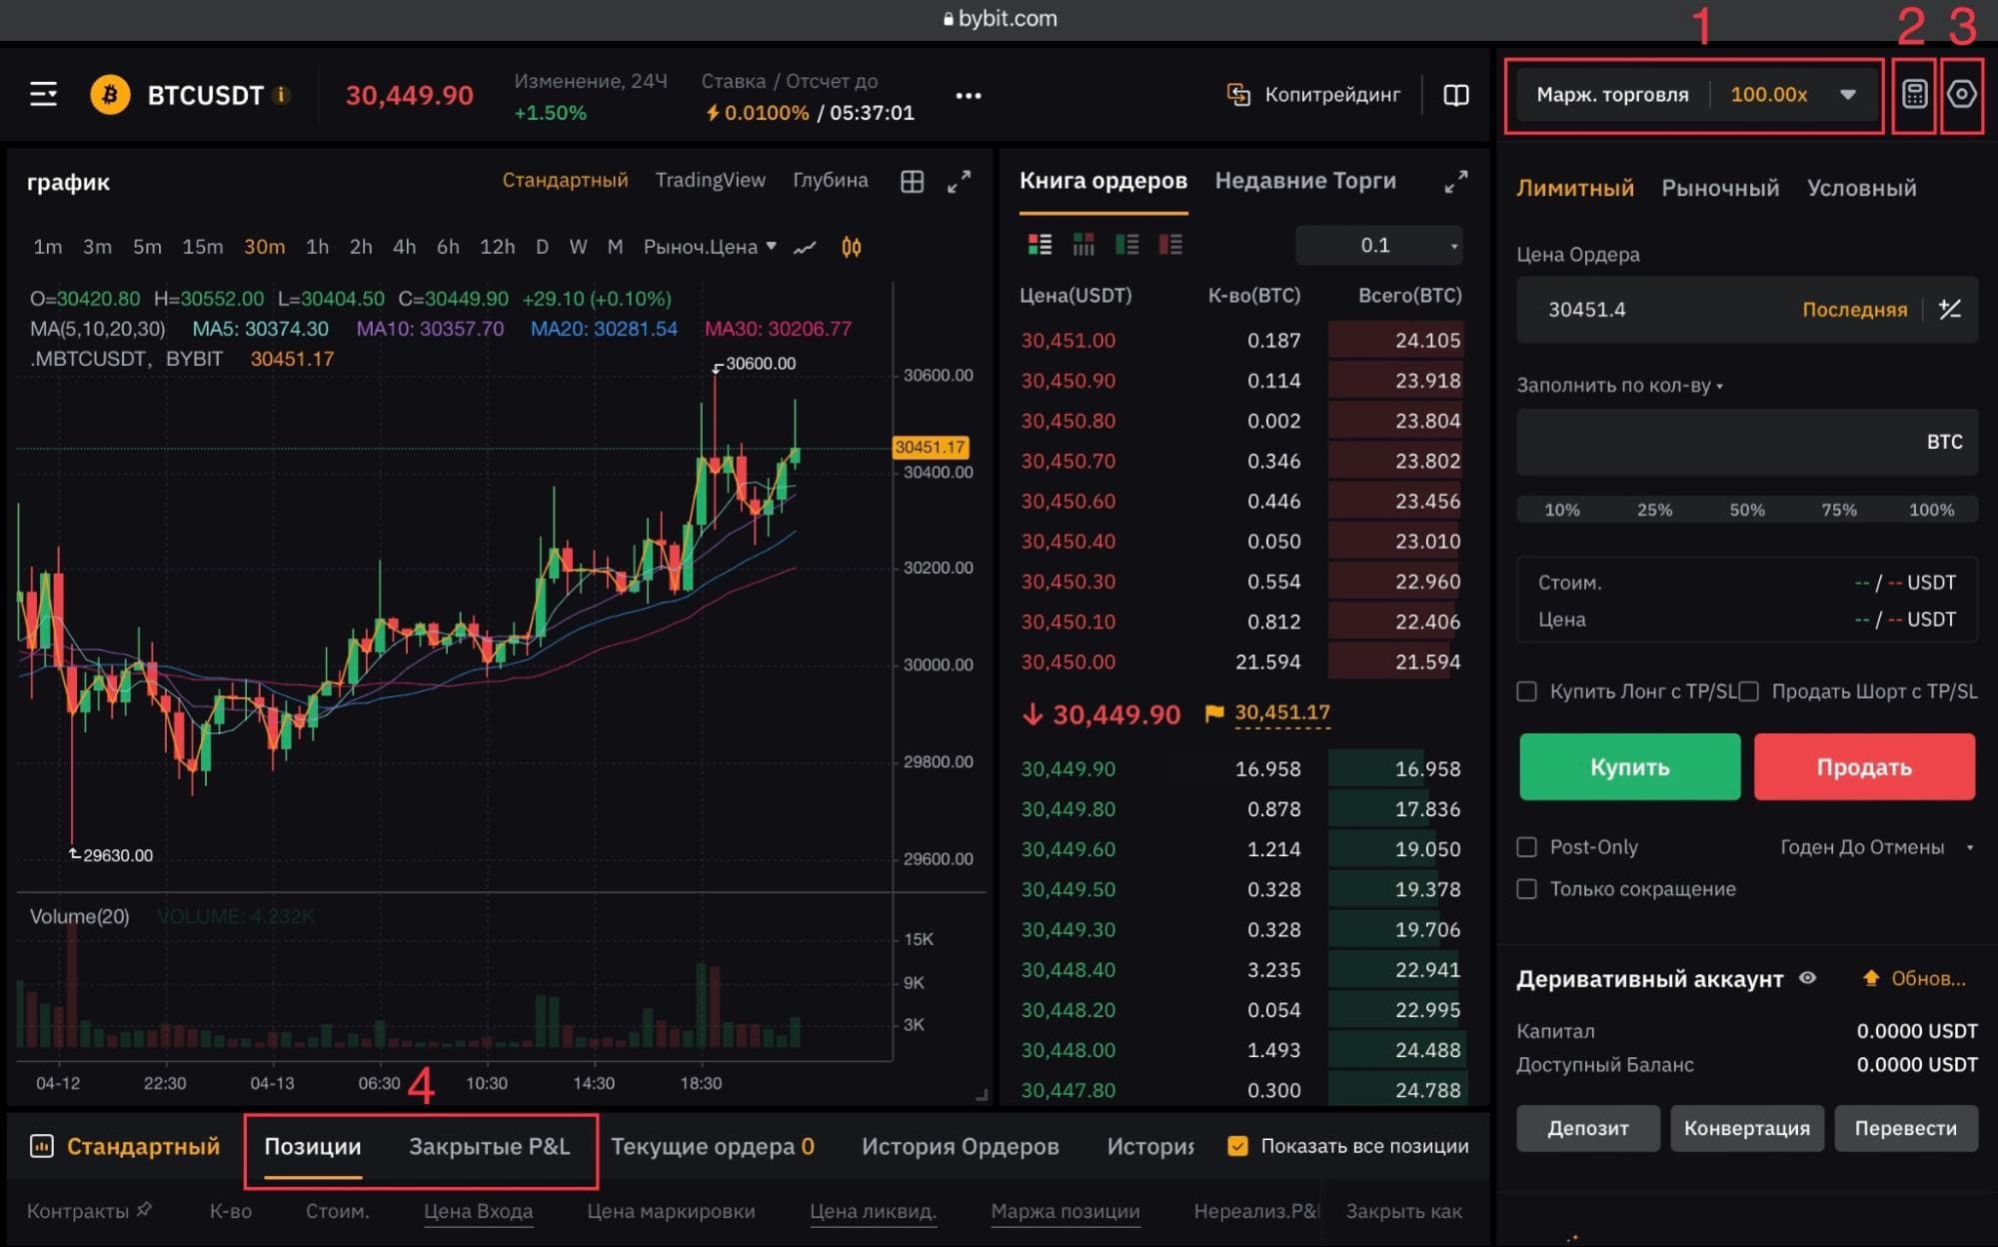Select the Лимитный order tab
1998x1247 pixels.
point(1575,188)
